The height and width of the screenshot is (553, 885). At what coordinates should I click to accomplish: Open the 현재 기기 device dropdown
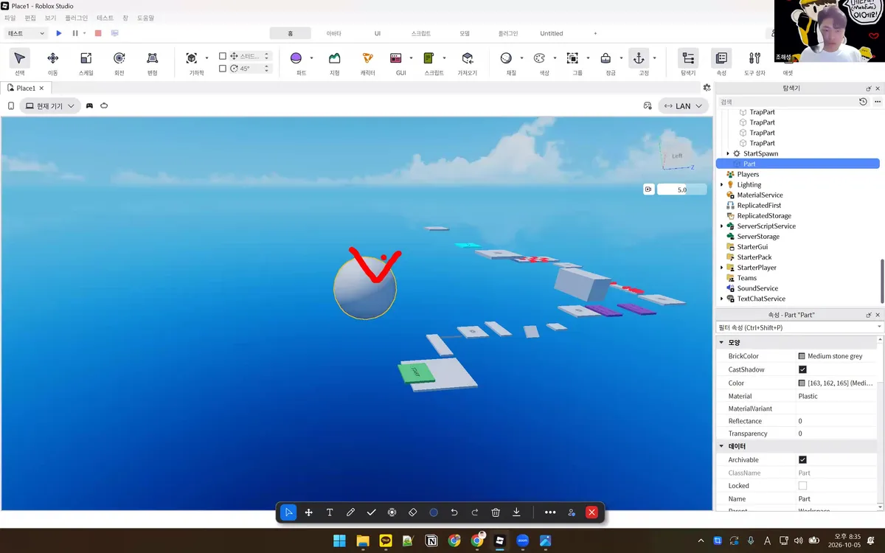point(50,106)
